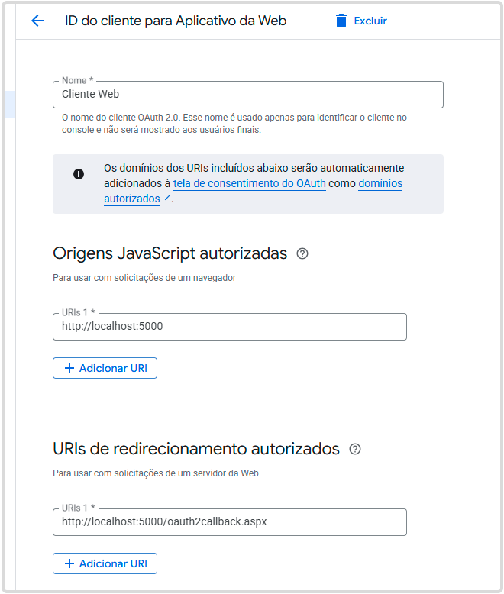Open the domínios link in notice
The image size is (504, 594).
pyautogui.click(x=380, y=183)
